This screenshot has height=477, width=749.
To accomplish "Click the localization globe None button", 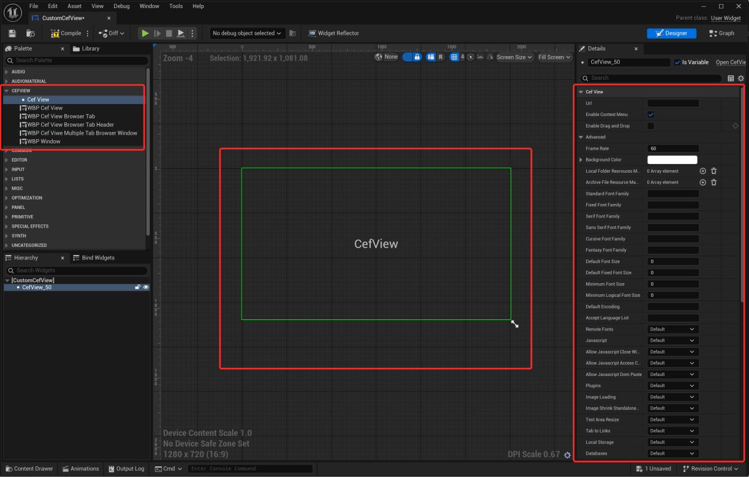I will click(386, 57).
